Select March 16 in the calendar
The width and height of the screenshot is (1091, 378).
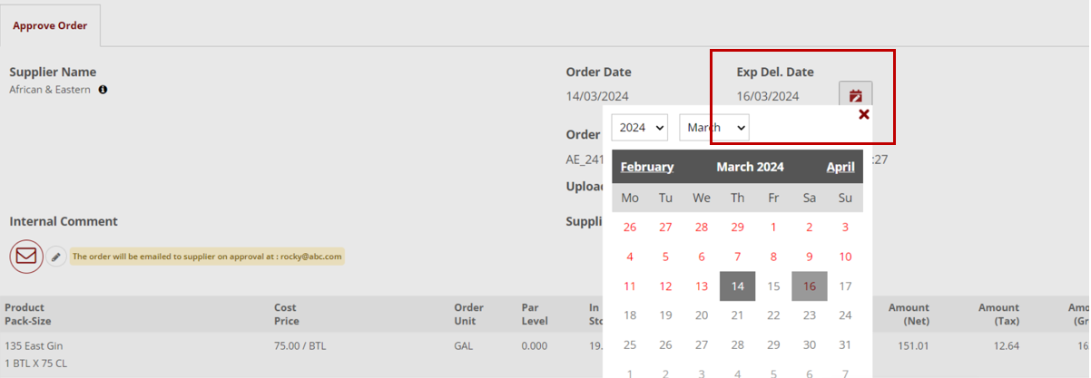pyautogui.click(x=809, y=286)
